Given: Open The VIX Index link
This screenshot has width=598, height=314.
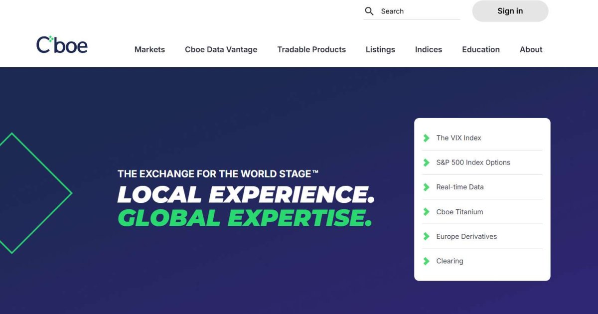Looking at the screenshot, I should pyautogui.click(x=459, y=138).
